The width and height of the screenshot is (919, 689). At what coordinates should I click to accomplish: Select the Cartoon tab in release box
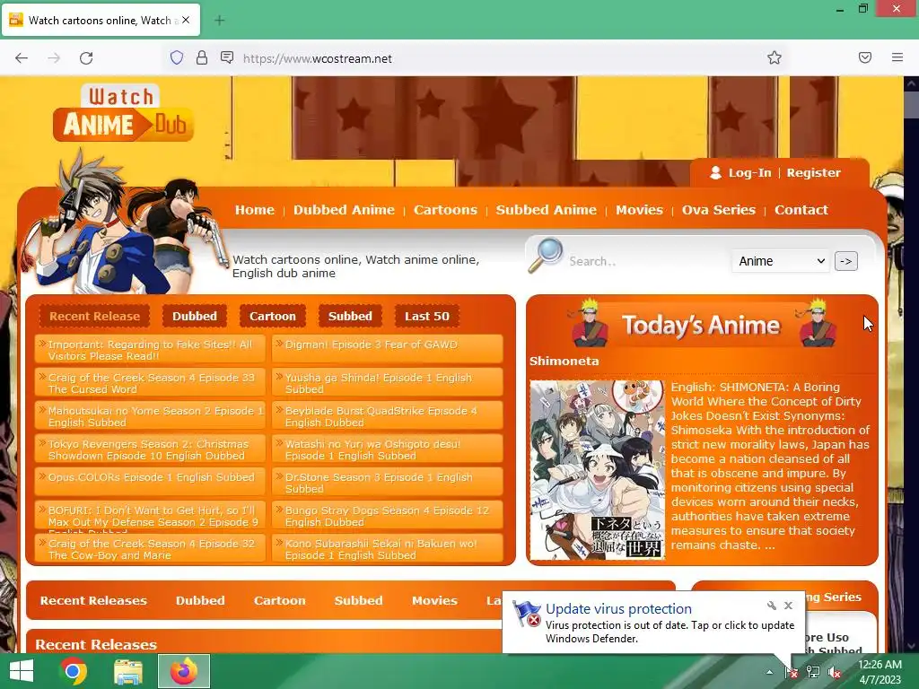pos(273,316)
